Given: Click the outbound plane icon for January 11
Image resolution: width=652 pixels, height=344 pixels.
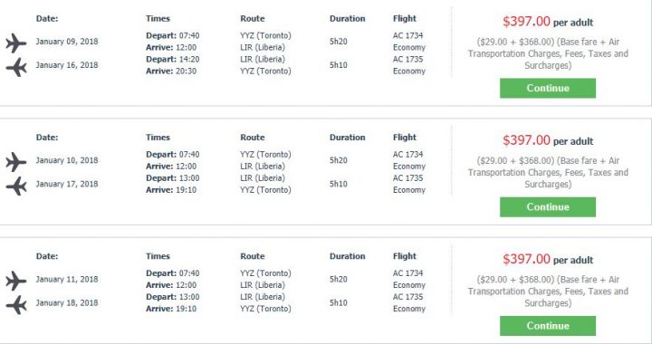Looking at the screenshot, I should tap(16, 281).
